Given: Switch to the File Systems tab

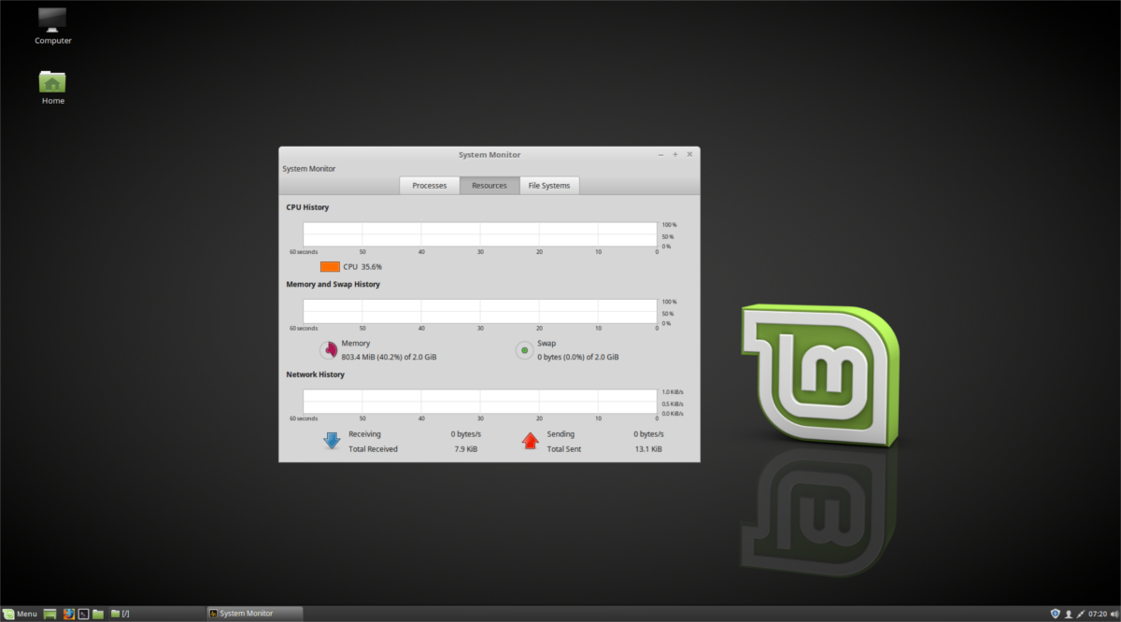Looking at the screenshot, I should pyautogui.click(x=549, y=185).
